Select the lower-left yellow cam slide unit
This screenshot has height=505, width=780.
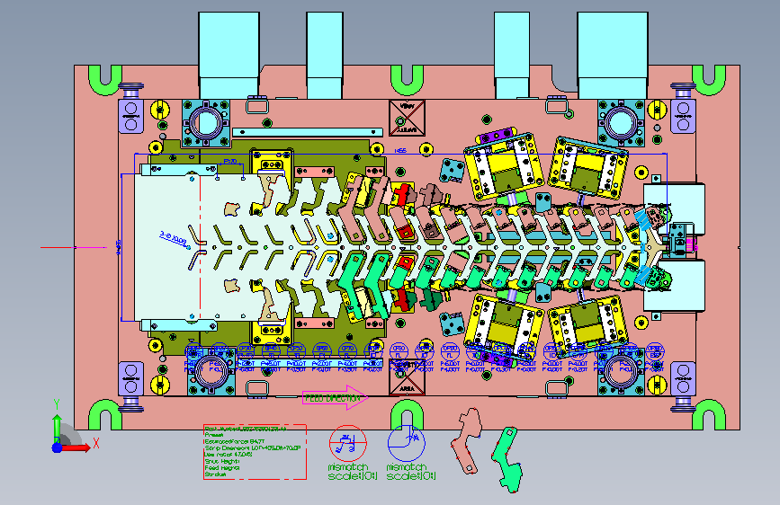click(504, 325)
